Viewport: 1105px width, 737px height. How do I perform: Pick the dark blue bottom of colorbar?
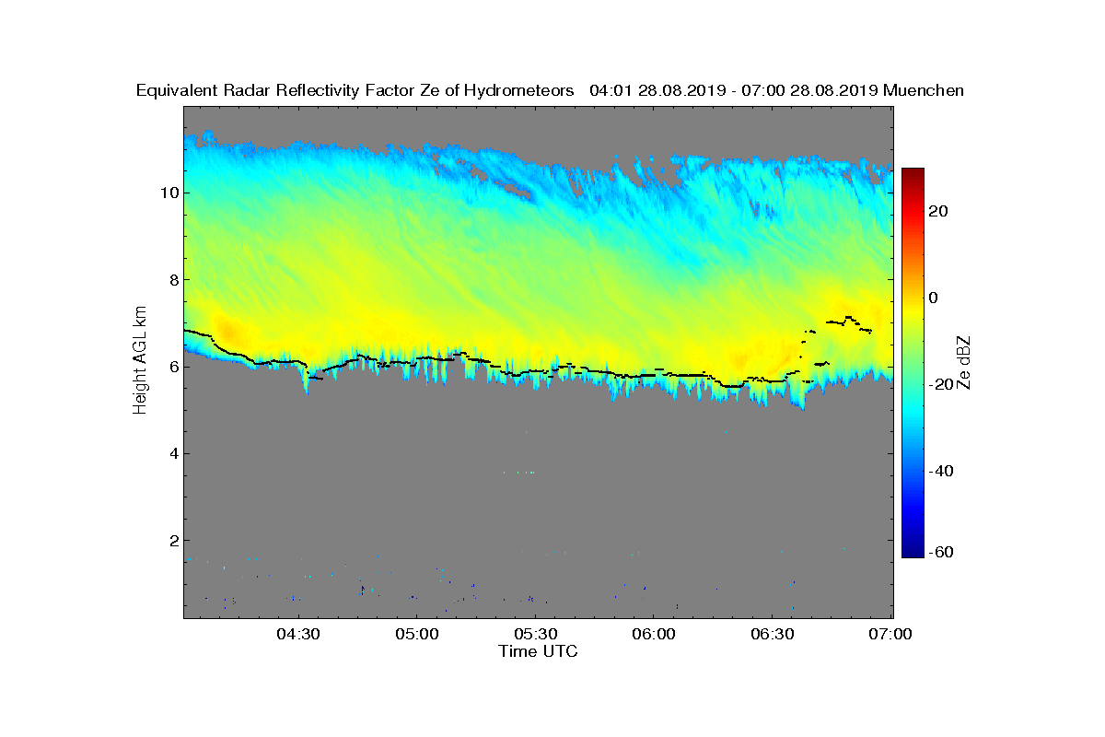pyautogui.click(x=913, y=553)
